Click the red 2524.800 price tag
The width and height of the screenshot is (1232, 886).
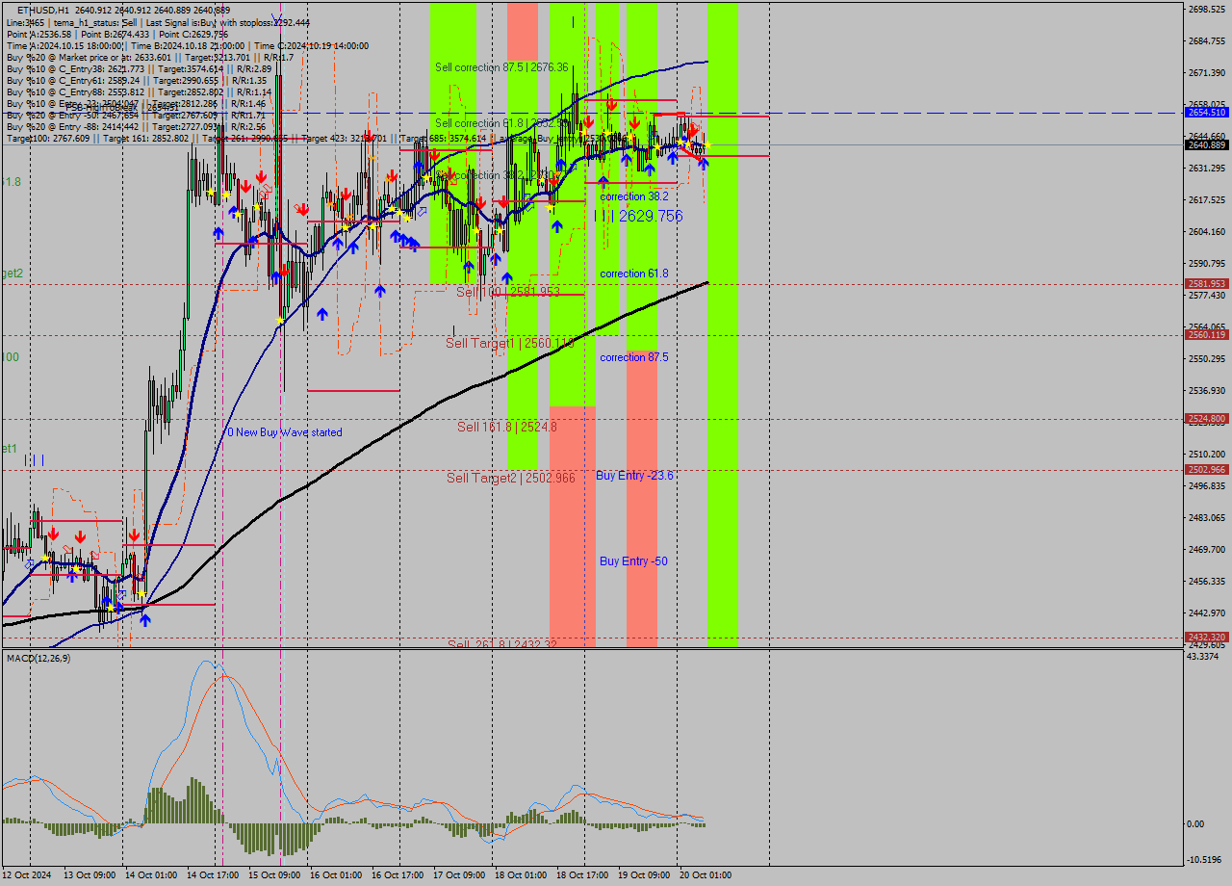coord(1207,418)
